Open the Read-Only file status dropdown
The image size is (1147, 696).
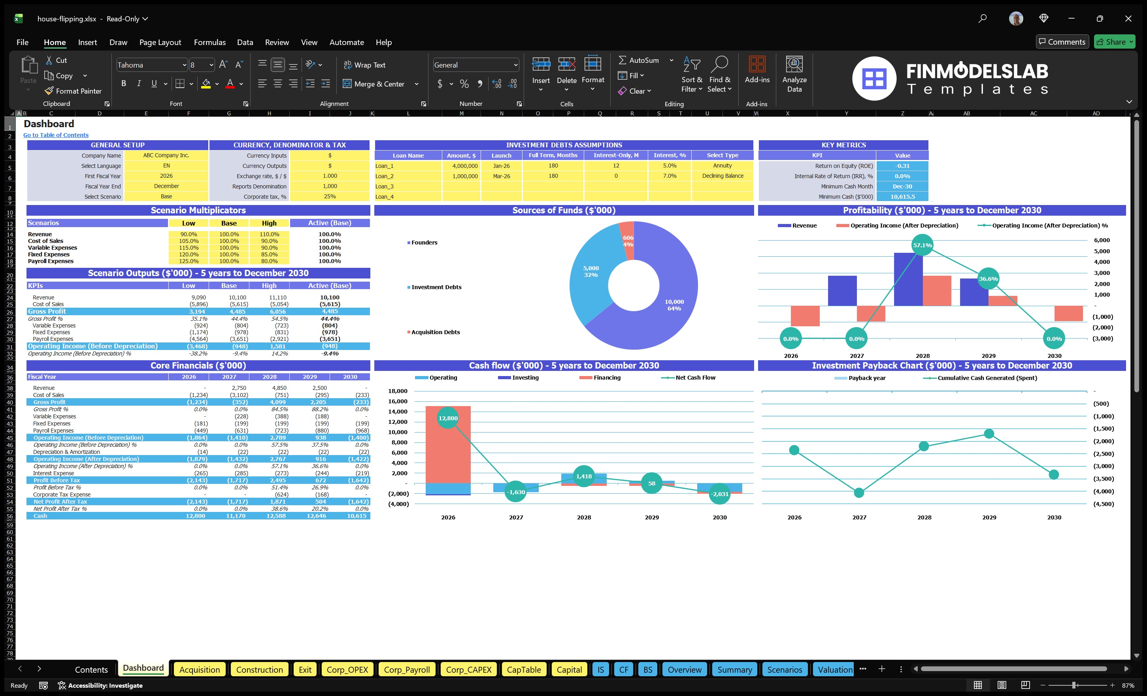[x=127, y=19]
